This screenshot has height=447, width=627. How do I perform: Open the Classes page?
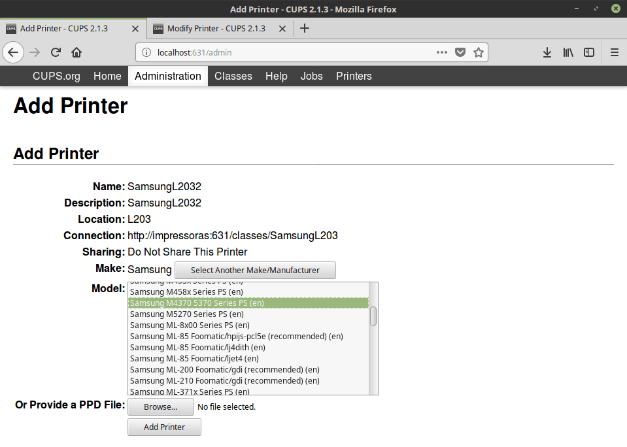point(233,76)
